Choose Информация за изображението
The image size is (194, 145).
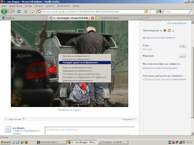point(85,80)
